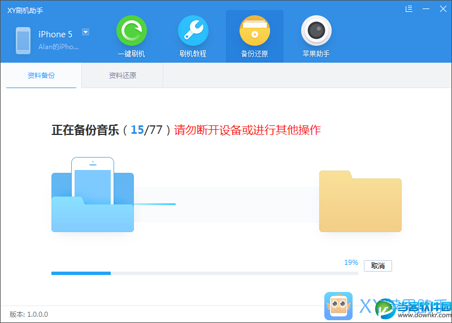Click the 正在备份音乐 status heading
This screenshot has width=452, height=323.
[85, 130]
